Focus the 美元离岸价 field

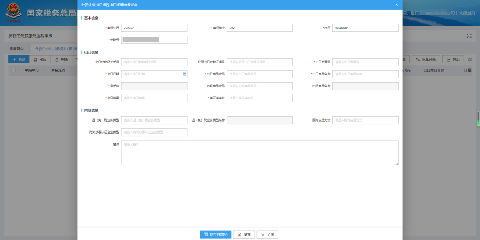point(260,98)
